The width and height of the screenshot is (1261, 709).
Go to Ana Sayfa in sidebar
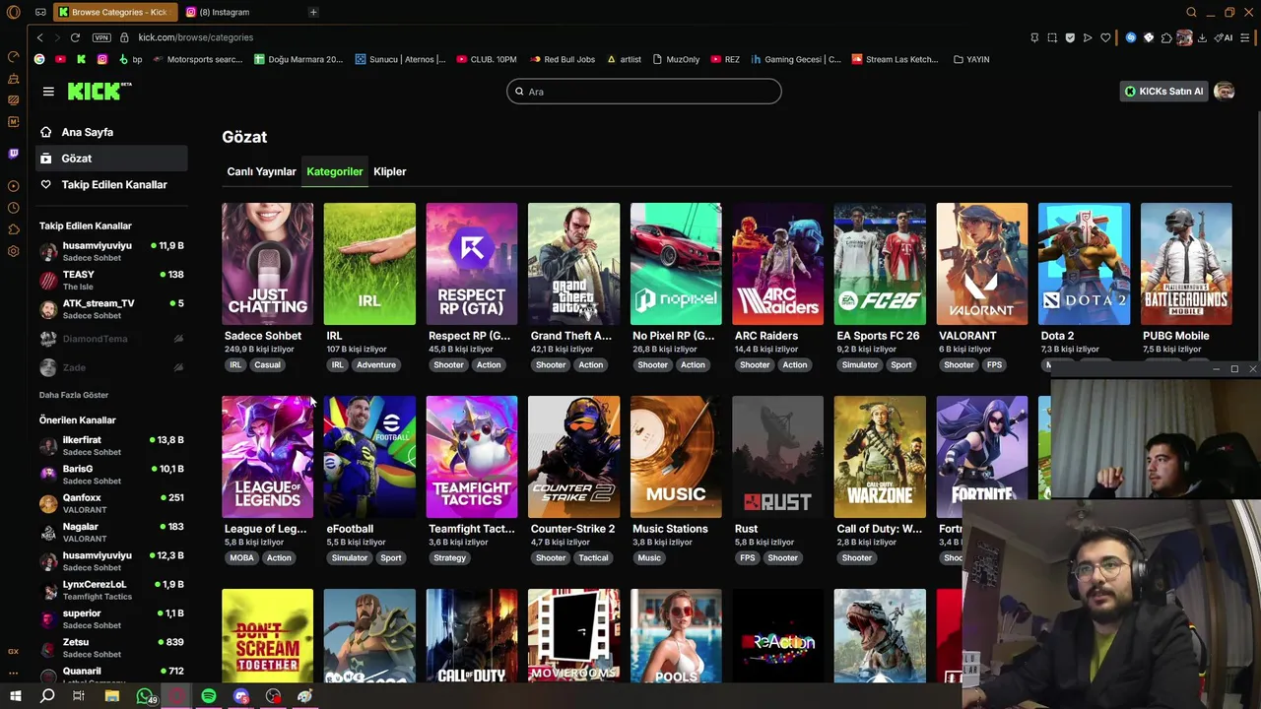(x=111, y=132)
